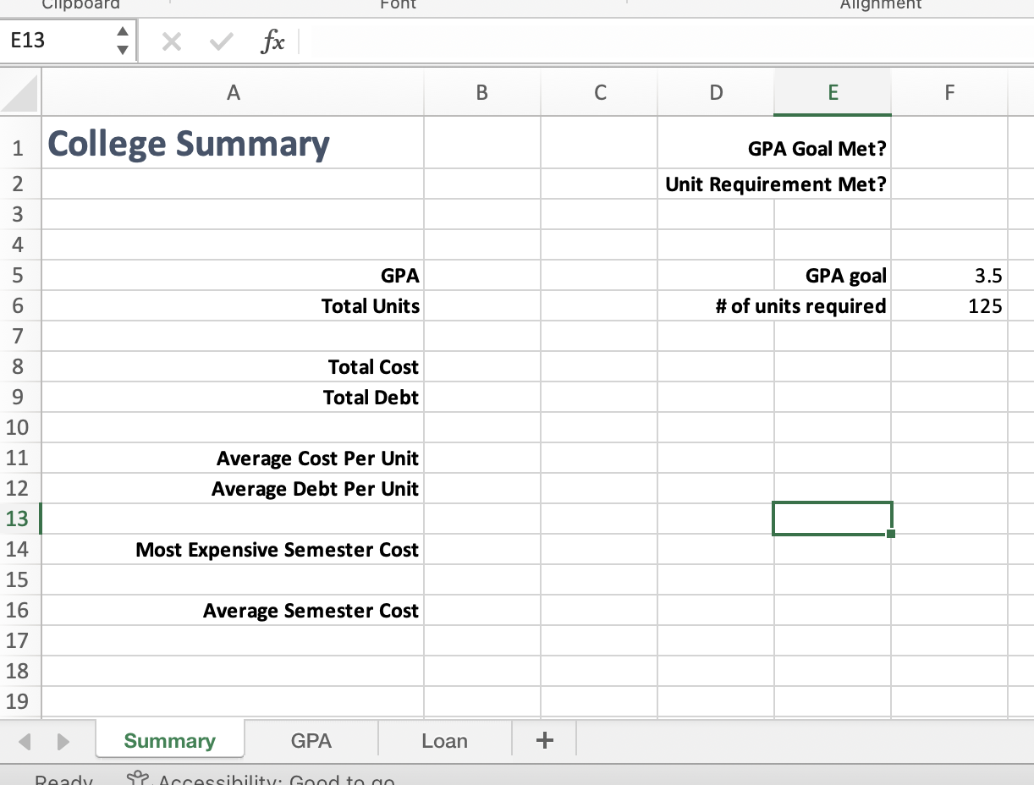Viewport: 1034px width, 785px height.
Task: Open the Loan sheet tab
Action: tap(444, 739)
